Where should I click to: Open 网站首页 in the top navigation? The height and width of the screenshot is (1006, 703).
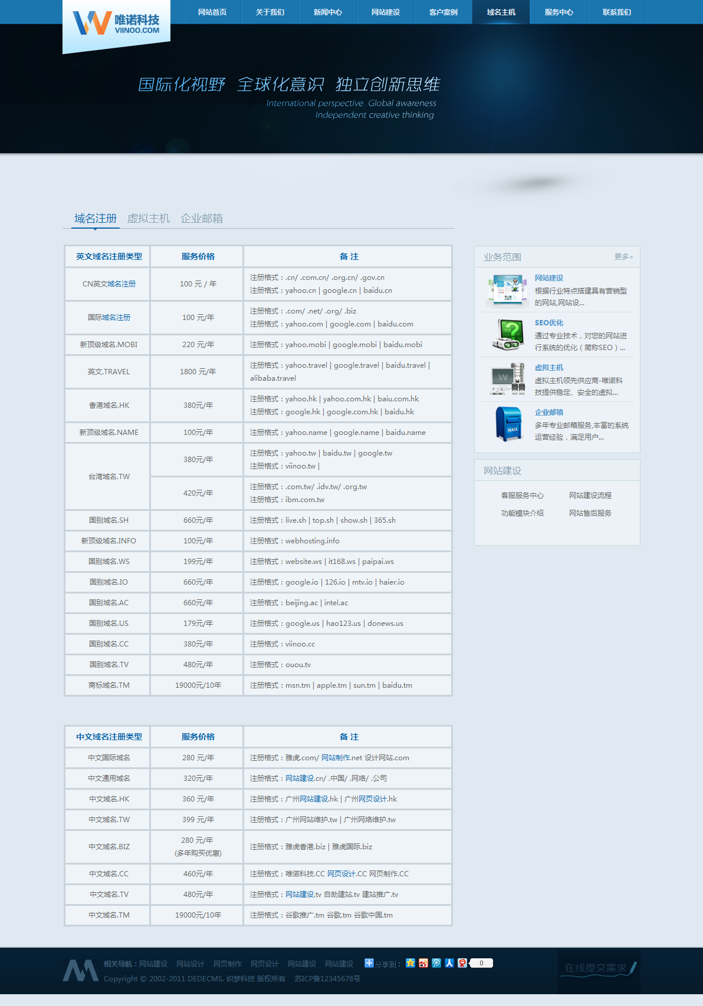(x=212, y=12)
